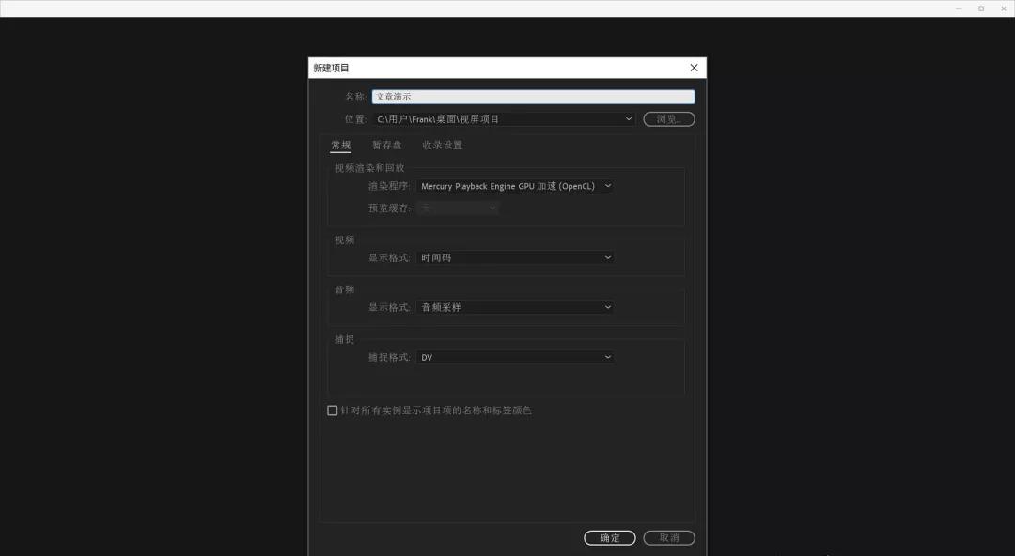关闭新建项目对话框
Image resolution: width=1015 pixels, height=556 pixels.
pos(694,67)
